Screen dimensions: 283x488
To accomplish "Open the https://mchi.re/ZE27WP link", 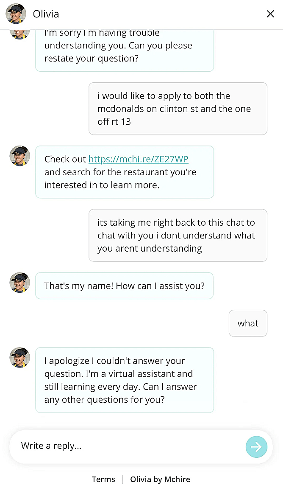I will (x=139, y=159).
